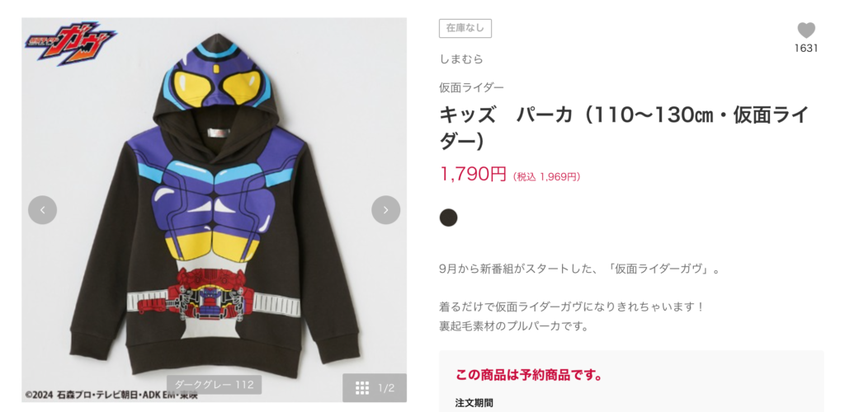
Task: Click the 注文期間 heading
Action: pyautogui.click(x=474, y=403)
